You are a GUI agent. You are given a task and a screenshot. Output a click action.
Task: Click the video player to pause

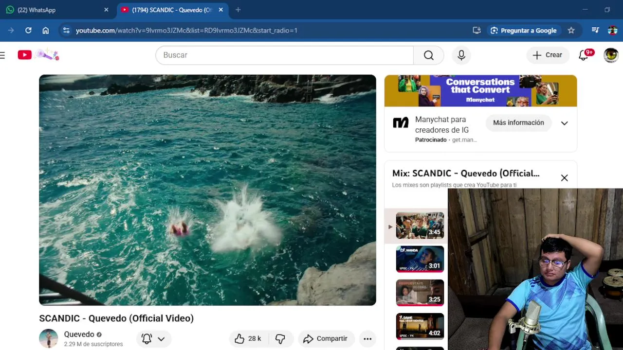tap(207, 190)
